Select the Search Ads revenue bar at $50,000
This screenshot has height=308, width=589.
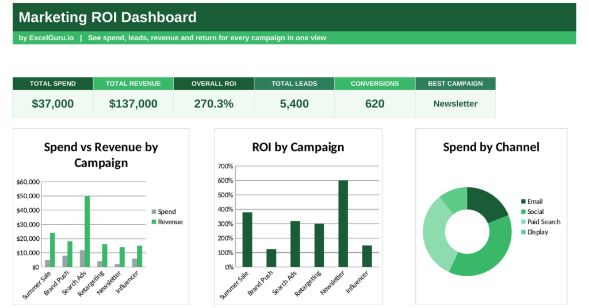87,232
